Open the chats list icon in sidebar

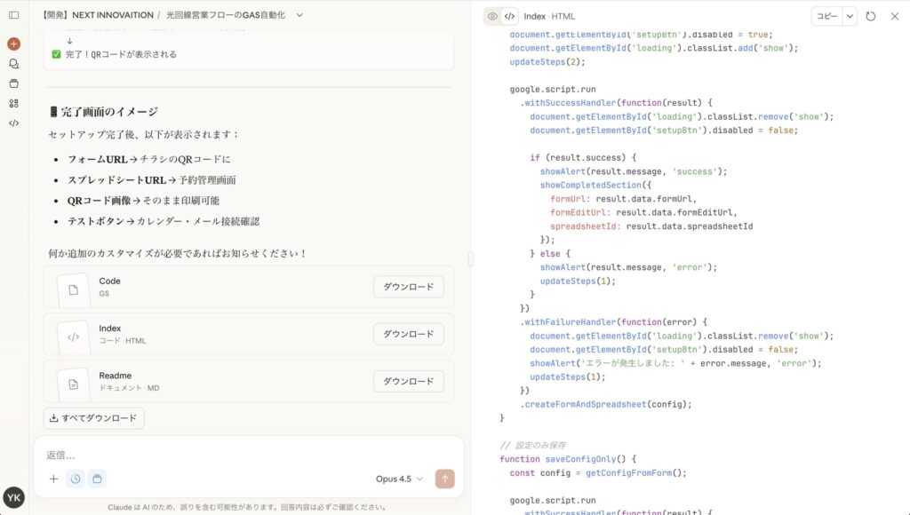click(x=13, y=64)
